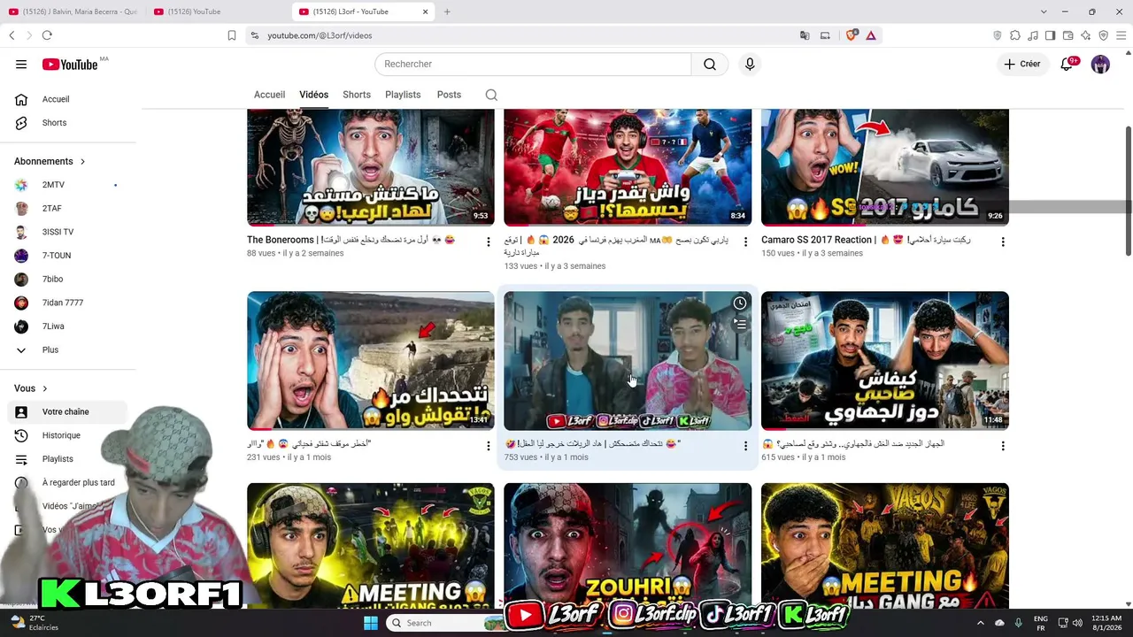The image size is (1133, 637).
Task: Open options menu for the 133 vues video
Action: 745,242
